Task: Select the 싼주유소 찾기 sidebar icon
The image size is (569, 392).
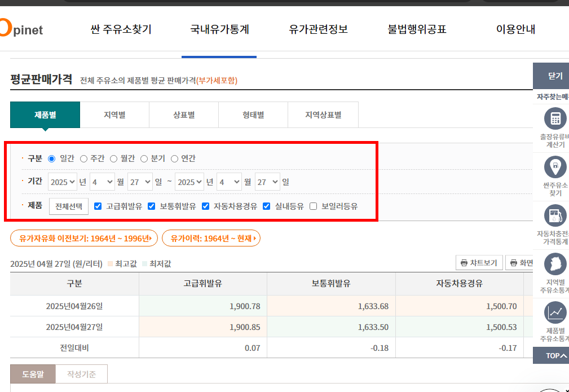Action: pyautogui.click(x=556, y=166)
